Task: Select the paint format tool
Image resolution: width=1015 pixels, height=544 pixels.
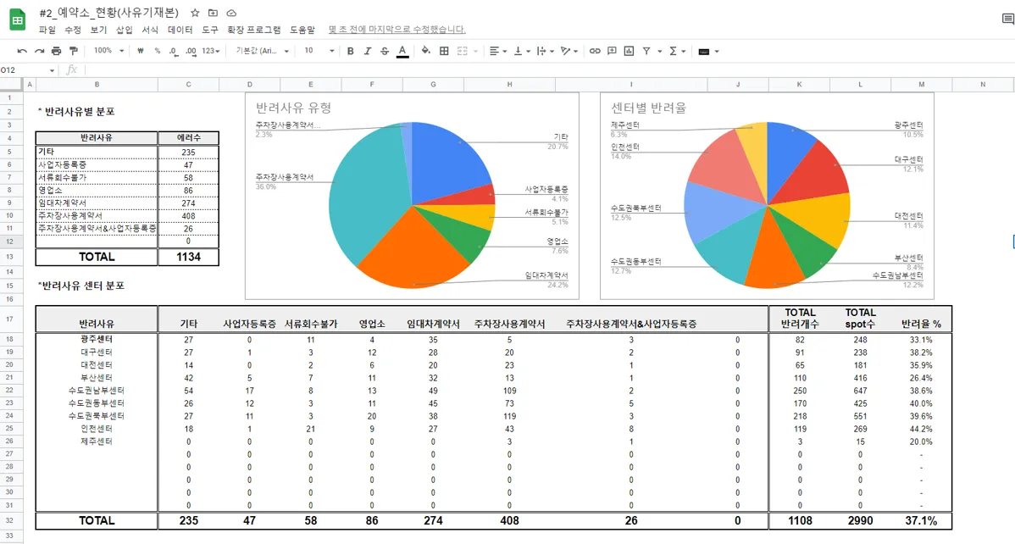Action: coord(72,51)
